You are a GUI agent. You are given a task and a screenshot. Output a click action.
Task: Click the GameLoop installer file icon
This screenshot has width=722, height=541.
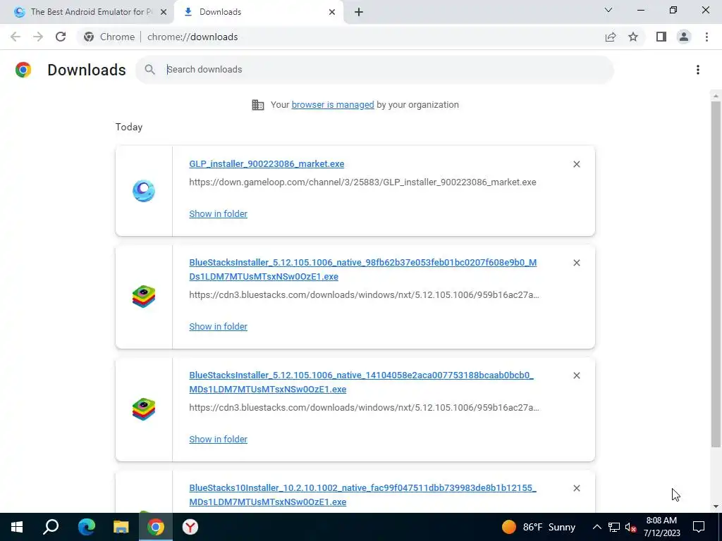click(144, 191)
